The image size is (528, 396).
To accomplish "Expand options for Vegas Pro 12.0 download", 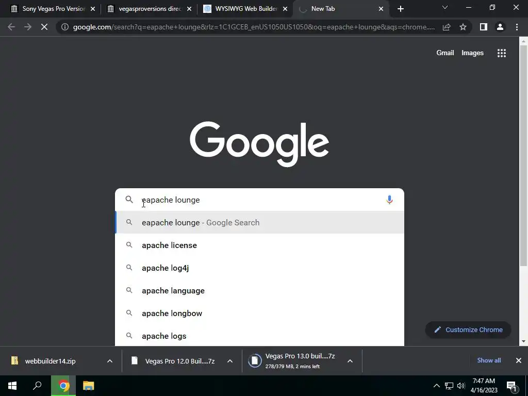I will click(230, 361).
